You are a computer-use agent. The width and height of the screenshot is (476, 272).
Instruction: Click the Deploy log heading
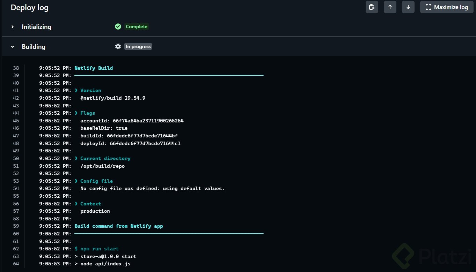click(30, 8)
